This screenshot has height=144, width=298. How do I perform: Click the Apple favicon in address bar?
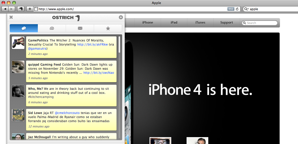click(36, 9)
